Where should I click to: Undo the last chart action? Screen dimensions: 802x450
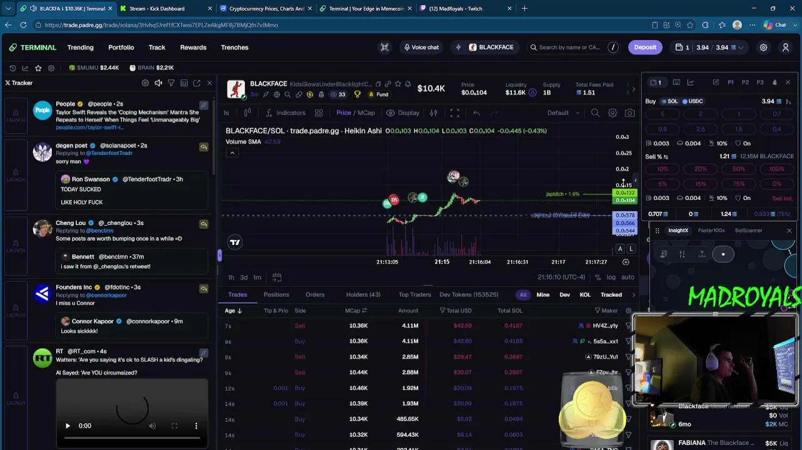point(476,113)
